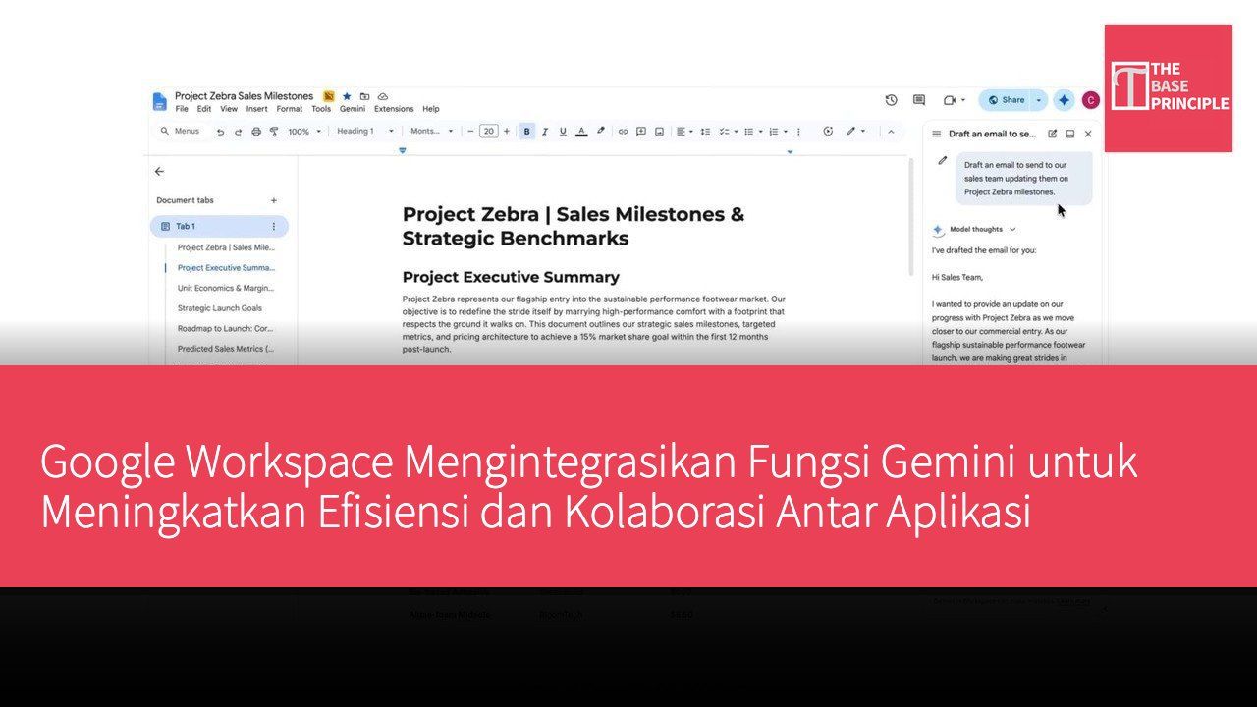Edit the Gemini prompt with pencil icon
The image size is (1257, 707).
click(x=943, y=160)
